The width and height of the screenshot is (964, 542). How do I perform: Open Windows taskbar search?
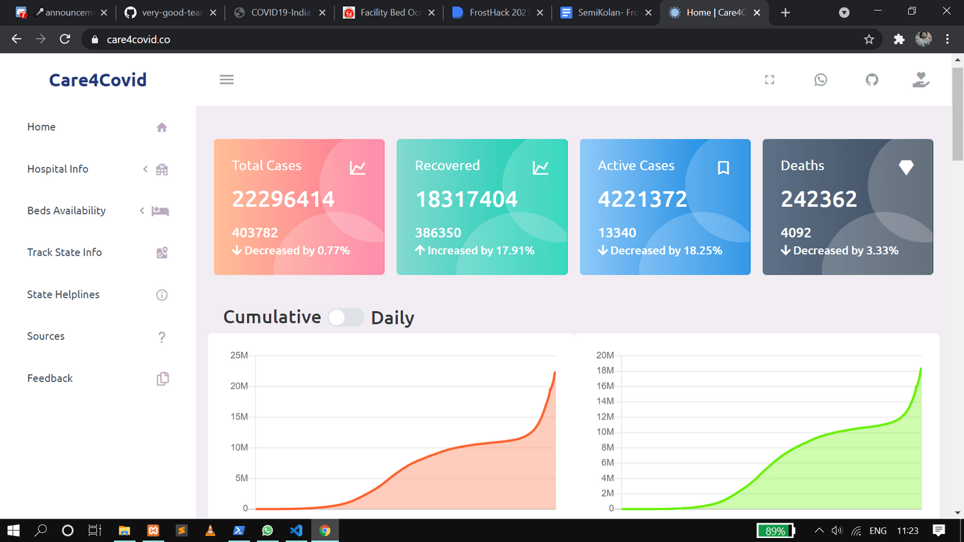click(41, 531)
